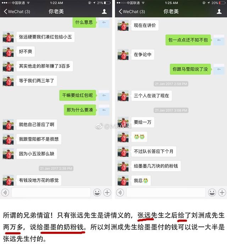The image size is (227, 252).
Task: Go back to WeChat (3) in right chat
Action: click(x=132, y=12)
